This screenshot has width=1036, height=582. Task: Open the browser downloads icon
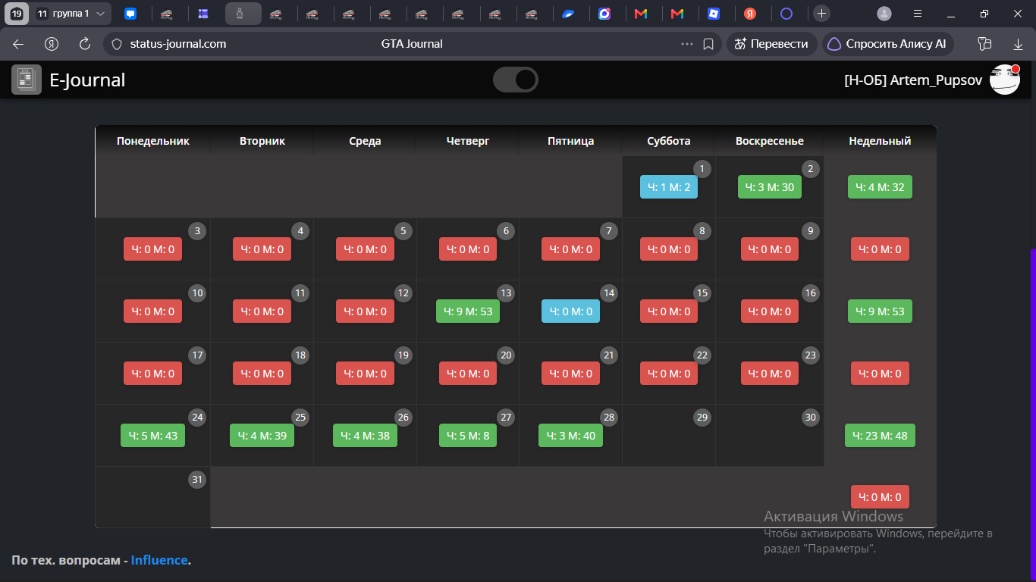pos(1018,44)
